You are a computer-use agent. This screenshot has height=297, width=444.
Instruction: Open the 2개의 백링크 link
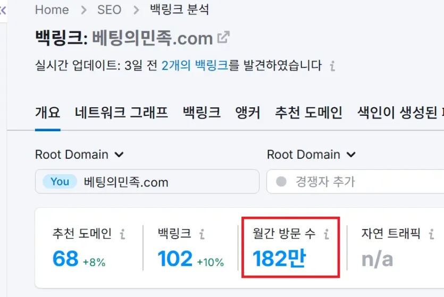(195, 66)
